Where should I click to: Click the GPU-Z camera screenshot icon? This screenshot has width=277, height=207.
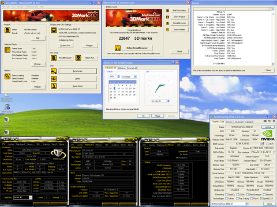[265, 121]
